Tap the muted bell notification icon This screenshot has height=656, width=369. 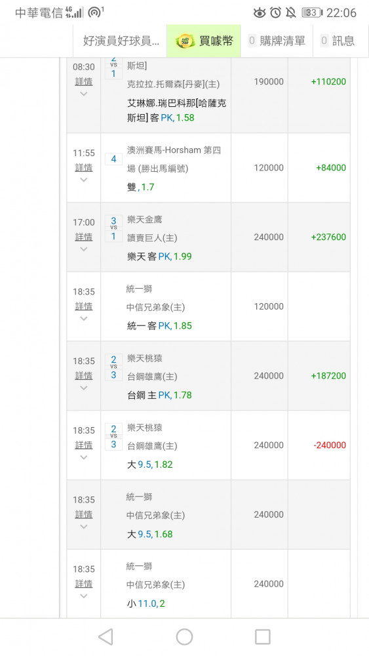click(291, 12)
